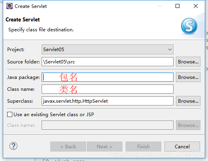Click the Source folder text field
The width and height of the screenshot is (208, 161).
pyautogui.click(x=107, y=62)
